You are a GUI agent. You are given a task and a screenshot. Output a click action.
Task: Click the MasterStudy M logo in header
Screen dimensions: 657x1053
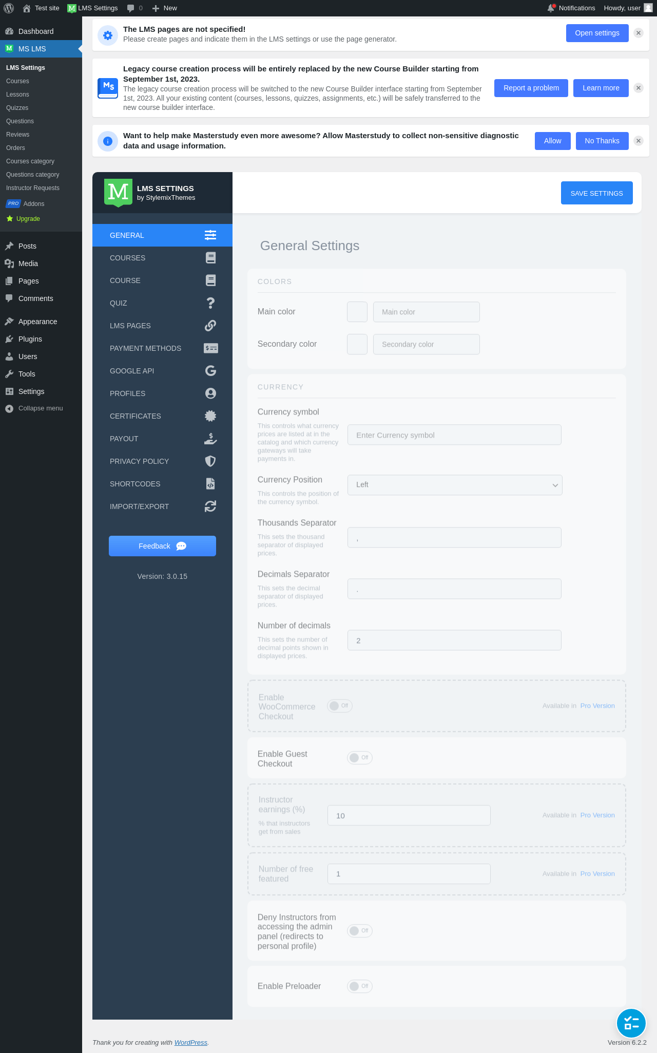(x=118, y=192)
